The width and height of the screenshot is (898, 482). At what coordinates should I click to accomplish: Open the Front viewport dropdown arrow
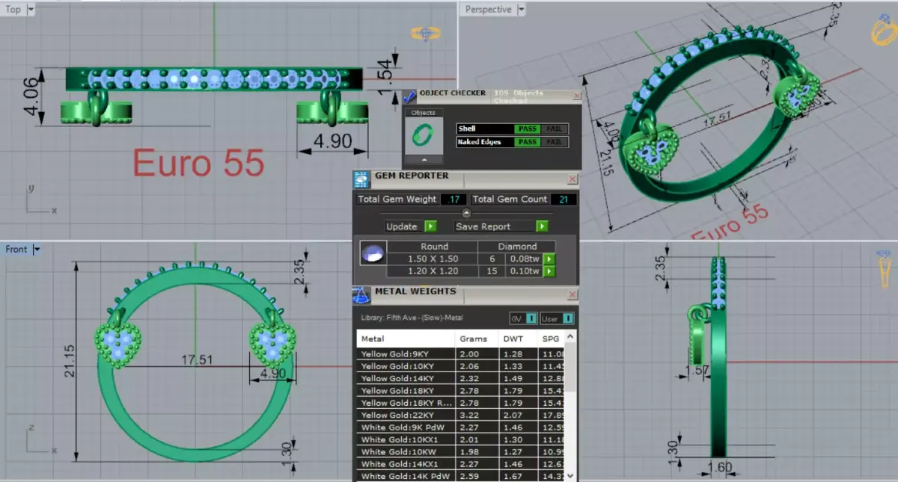tap(37, 250)
